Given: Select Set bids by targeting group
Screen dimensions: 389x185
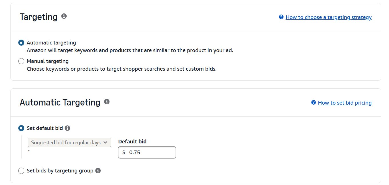Looking at the screenshot, I should click(21, 170).
